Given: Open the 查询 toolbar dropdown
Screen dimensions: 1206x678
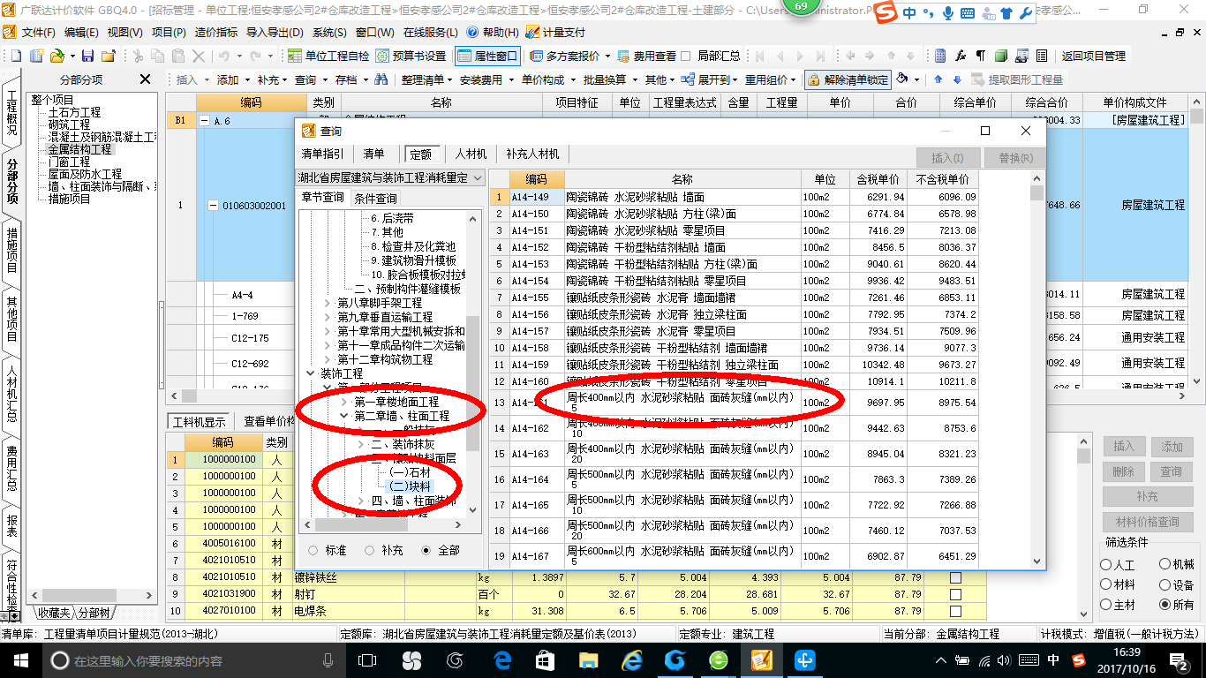Looking at the screenshot, I should click(x=310, y=79).
